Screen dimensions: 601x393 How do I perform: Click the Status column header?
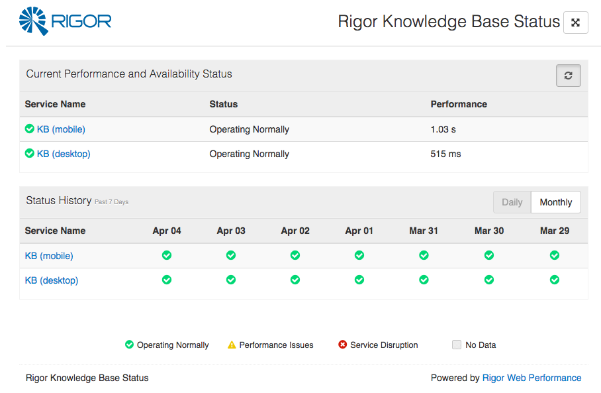click(x=224, y=104)
